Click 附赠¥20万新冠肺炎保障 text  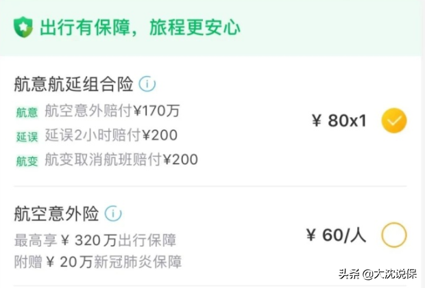[98, 262]
